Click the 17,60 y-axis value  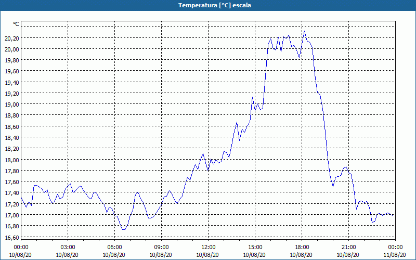coord(12,182)
